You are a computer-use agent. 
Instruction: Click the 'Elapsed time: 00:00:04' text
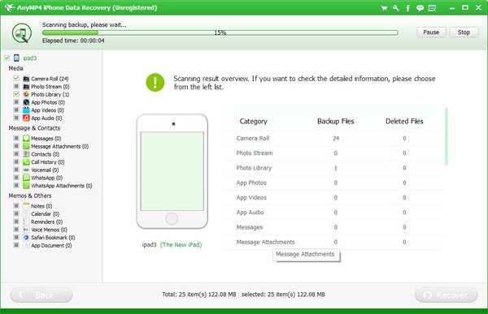73,41
